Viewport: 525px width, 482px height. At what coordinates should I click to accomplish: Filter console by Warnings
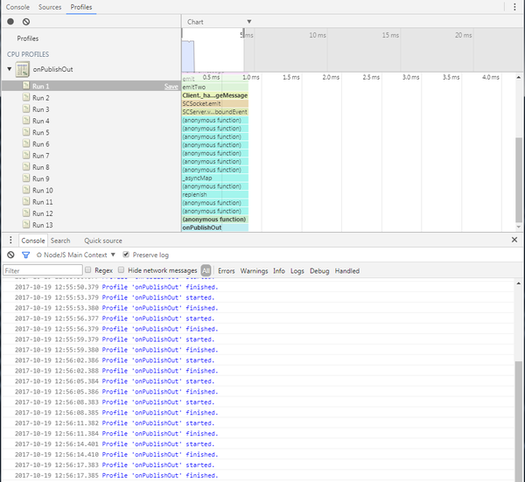(x=254, y=271)
